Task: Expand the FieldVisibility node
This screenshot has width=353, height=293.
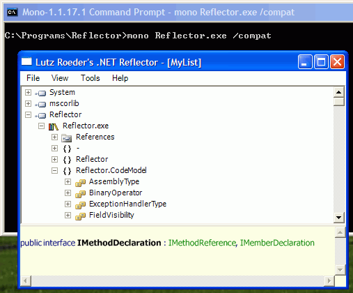Action: [x=68, y=215]
